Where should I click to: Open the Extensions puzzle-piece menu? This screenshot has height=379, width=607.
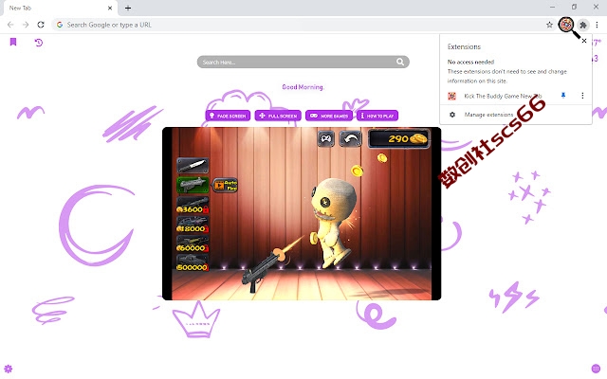click(x=583, y=26)
